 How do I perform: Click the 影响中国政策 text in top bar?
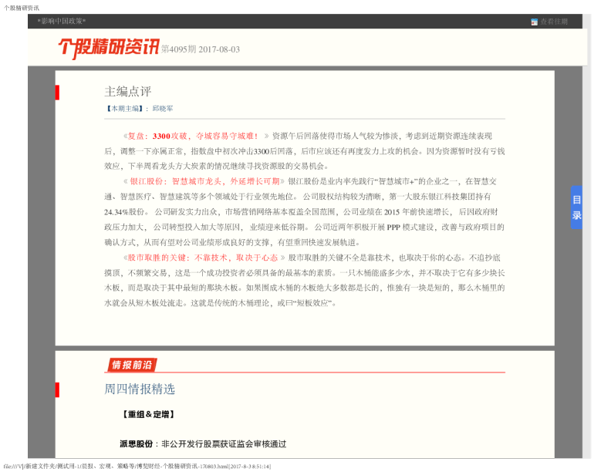coord(62,21)
